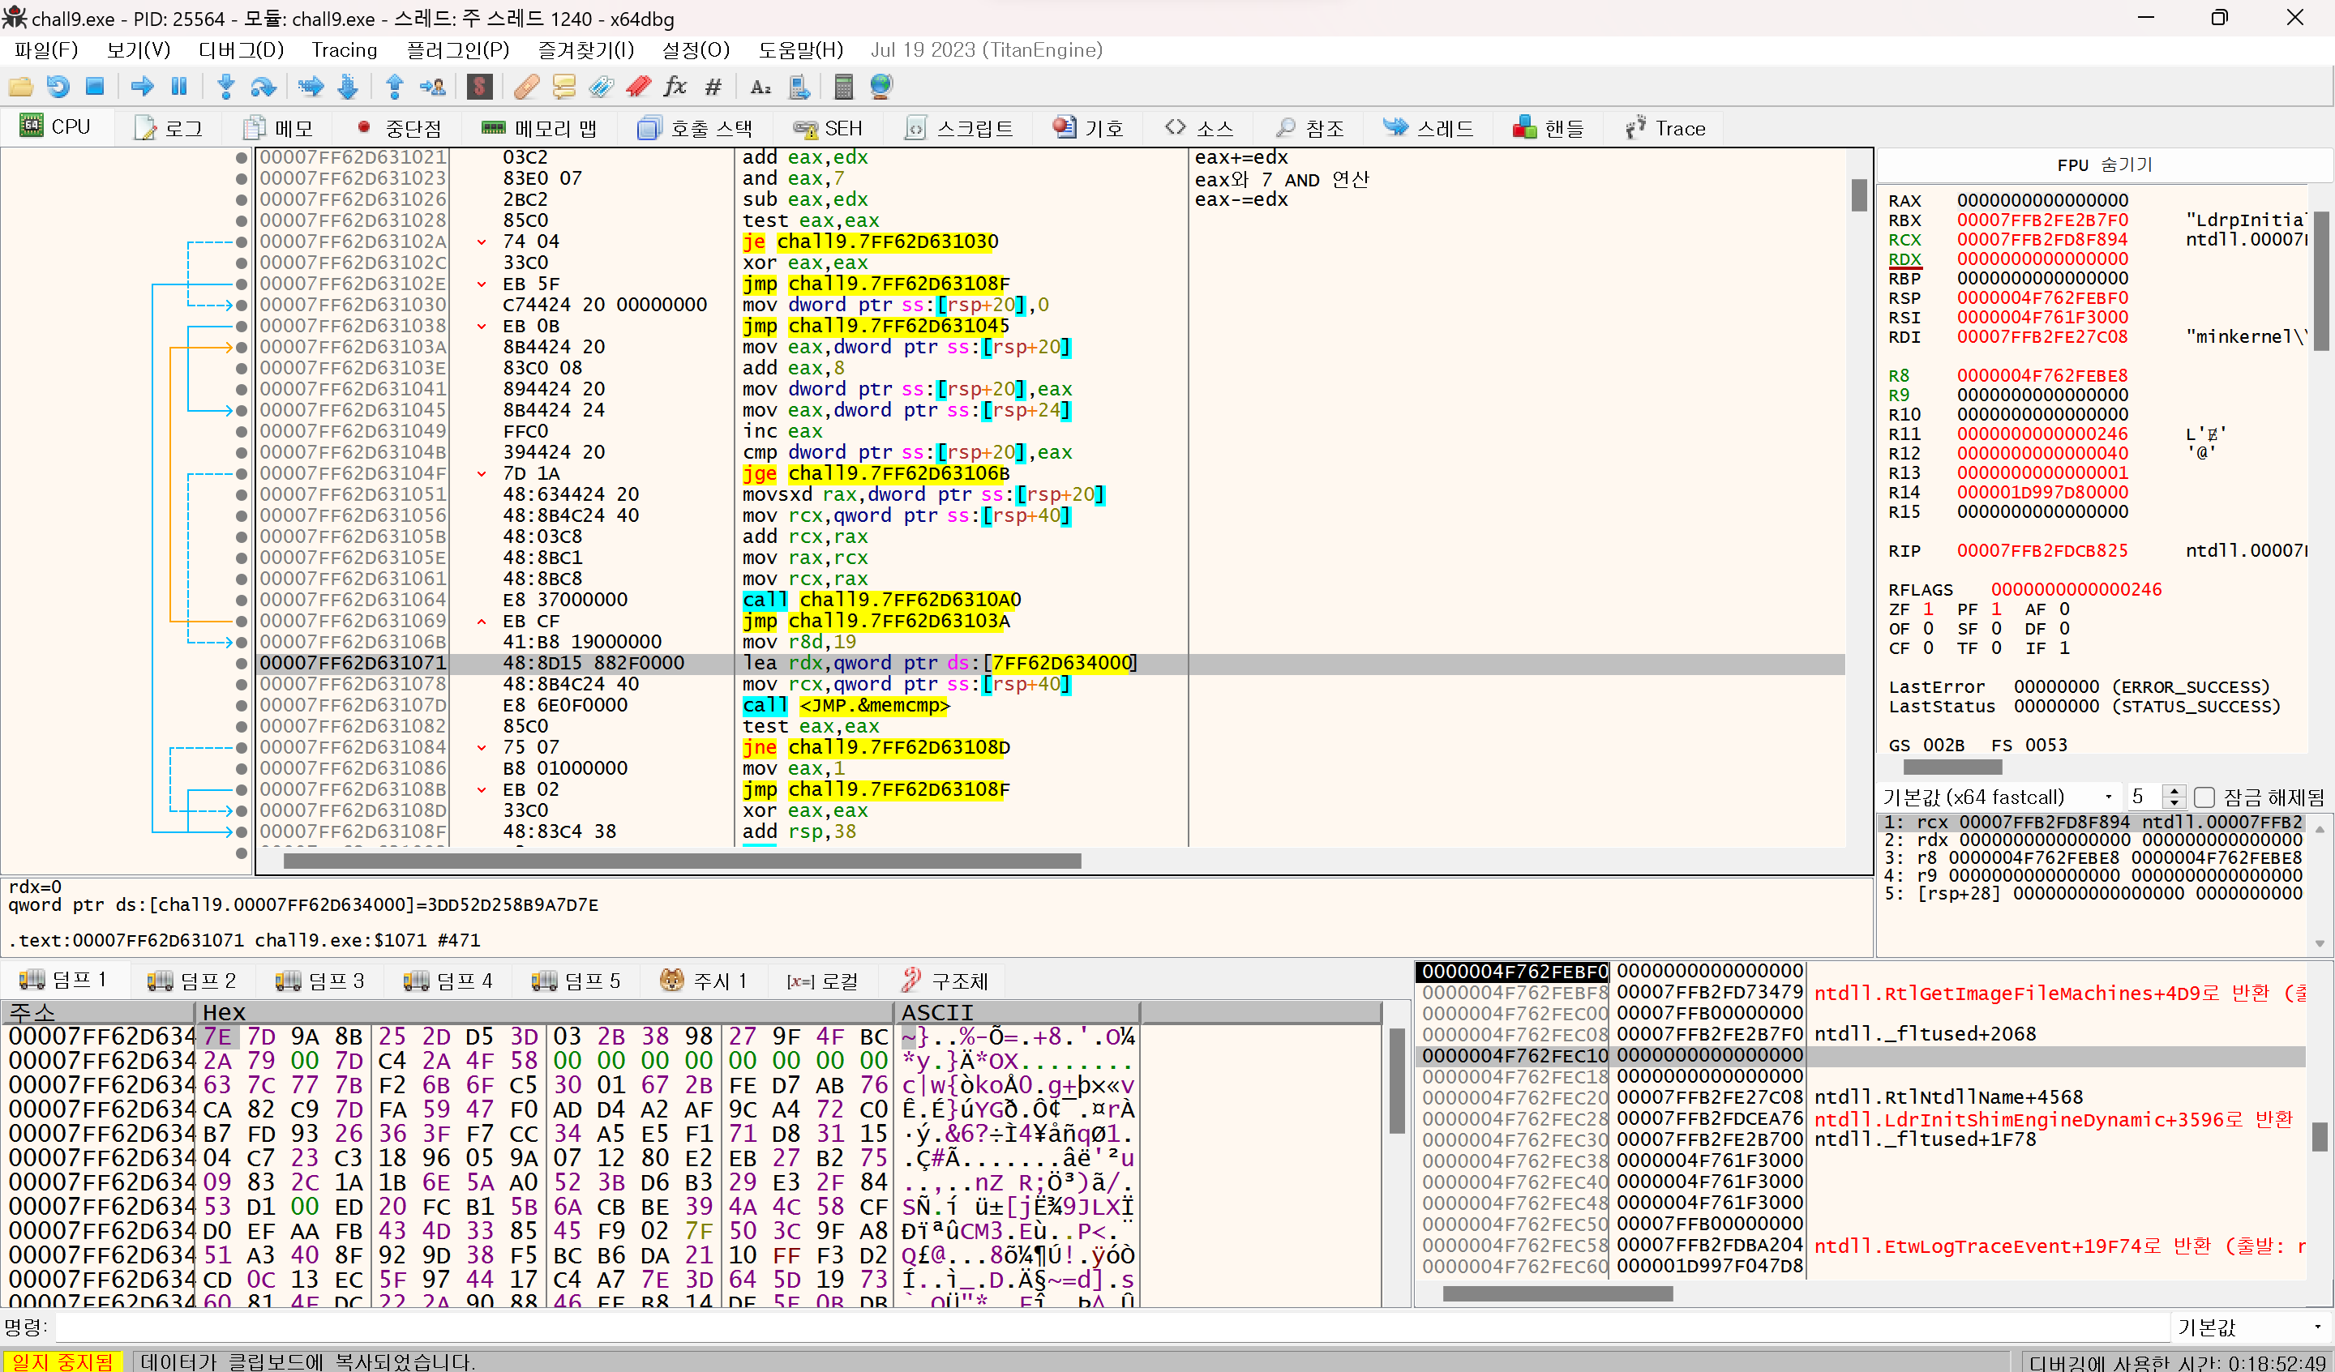Open the calculator icon in toolbar

(x=842, y=87)
